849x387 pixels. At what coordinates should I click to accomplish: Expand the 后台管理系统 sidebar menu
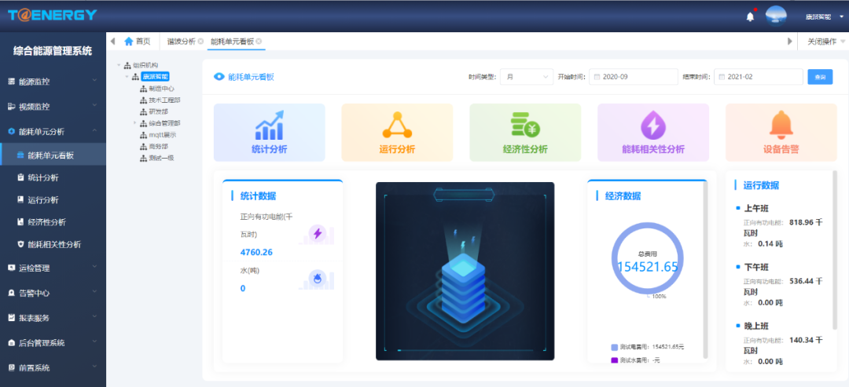[53, 343]
